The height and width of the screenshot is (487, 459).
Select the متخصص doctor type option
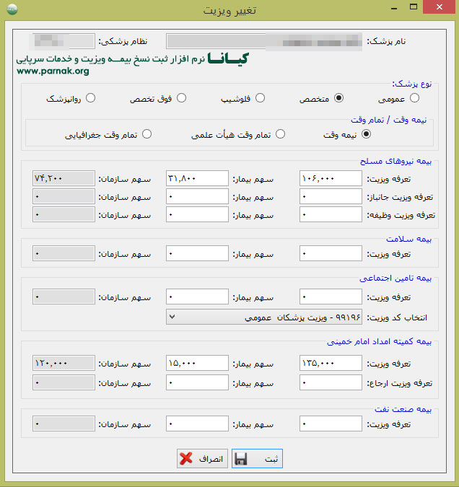tap(338, 98)
